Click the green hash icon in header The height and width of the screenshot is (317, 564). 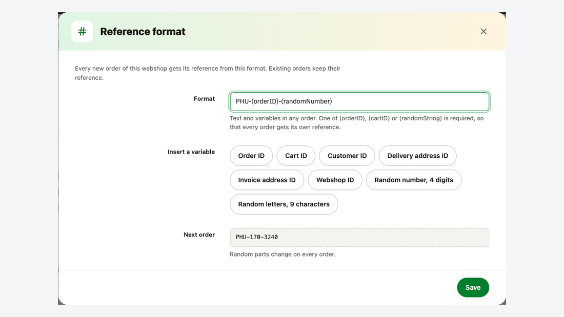[x=82, y=32]
